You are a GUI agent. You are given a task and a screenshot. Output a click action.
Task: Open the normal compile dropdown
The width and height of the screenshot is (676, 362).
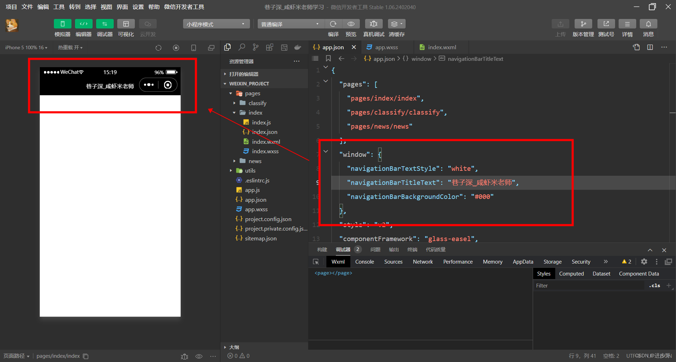click(291, 24)
